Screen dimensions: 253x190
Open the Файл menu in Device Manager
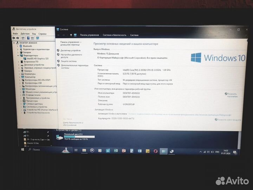click(15, 34)
